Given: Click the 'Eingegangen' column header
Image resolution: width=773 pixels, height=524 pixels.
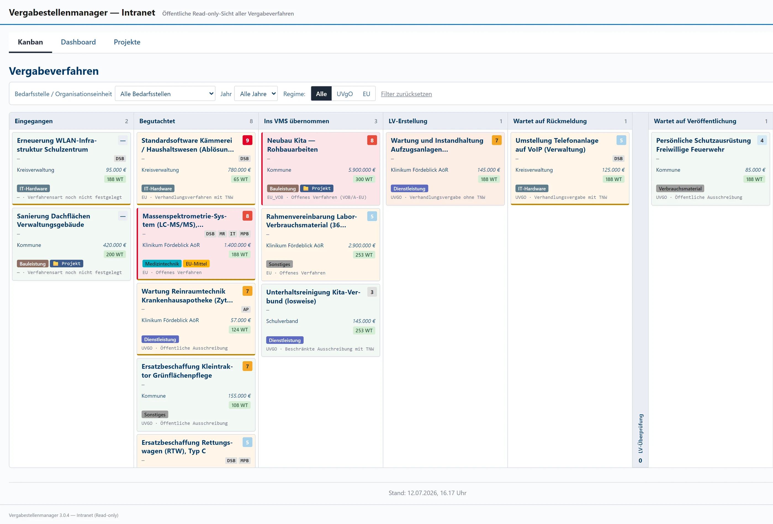Looking at the screenshot, I should tap(71, 121).
